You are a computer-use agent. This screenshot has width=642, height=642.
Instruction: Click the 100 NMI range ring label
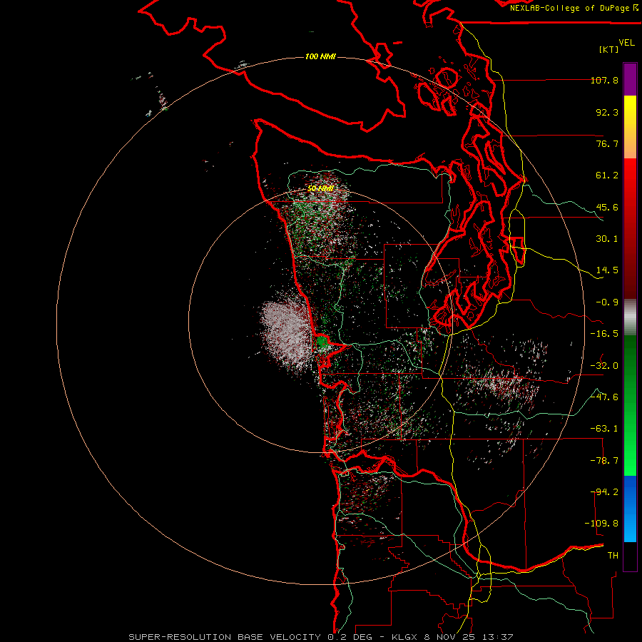point(320,56)
